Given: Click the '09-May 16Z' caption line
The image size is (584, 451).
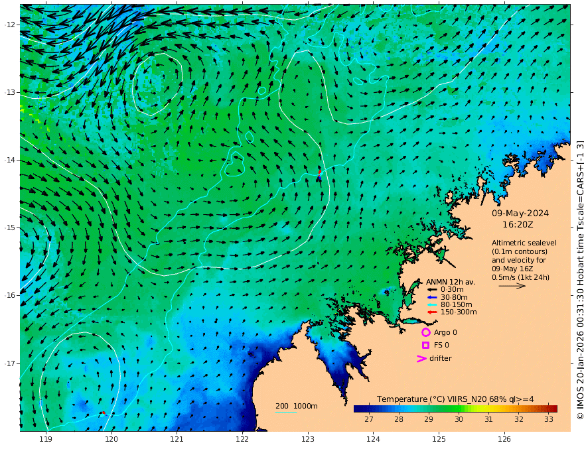Looking at the screenshot, I should coord(512,269).
